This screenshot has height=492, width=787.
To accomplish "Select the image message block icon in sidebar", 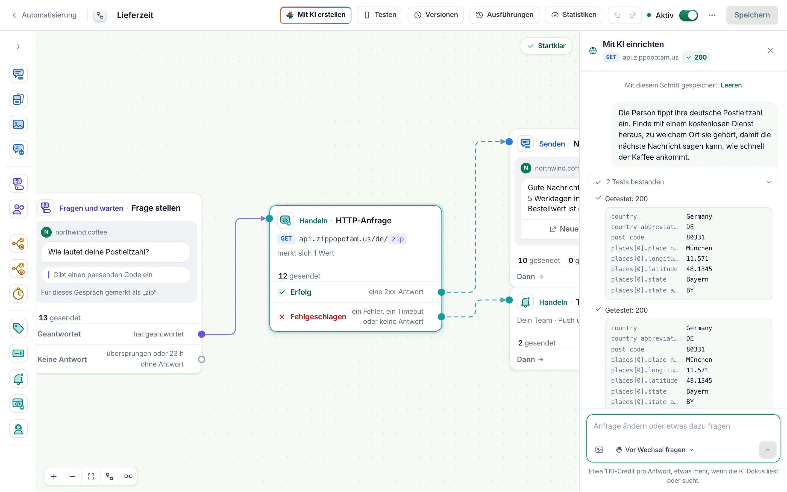I will click(x=18, y=124).
